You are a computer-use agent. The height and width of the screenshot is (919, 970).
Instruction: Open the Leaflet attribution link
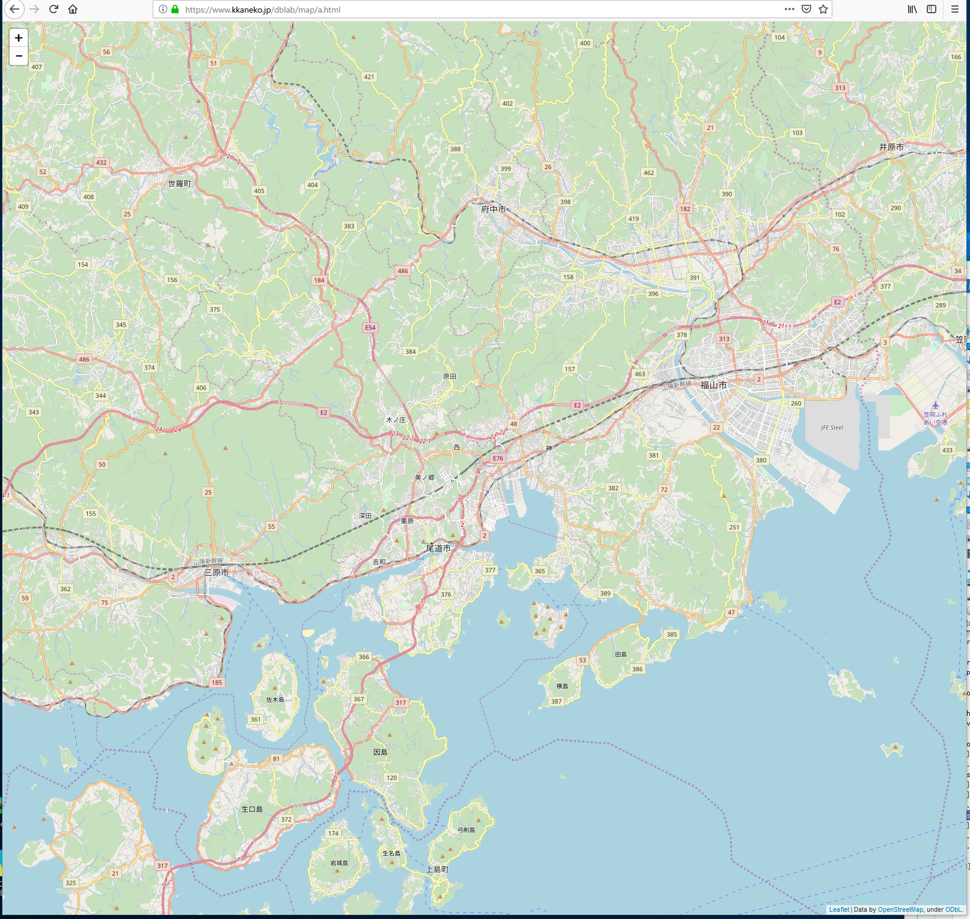coord(839,909)
